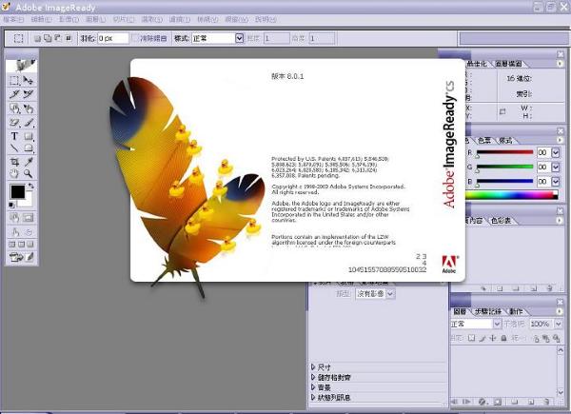Click Subtract from selection icon in options bar
The width and height of the screenshot is (571, 414).
(x=58, y=38)
